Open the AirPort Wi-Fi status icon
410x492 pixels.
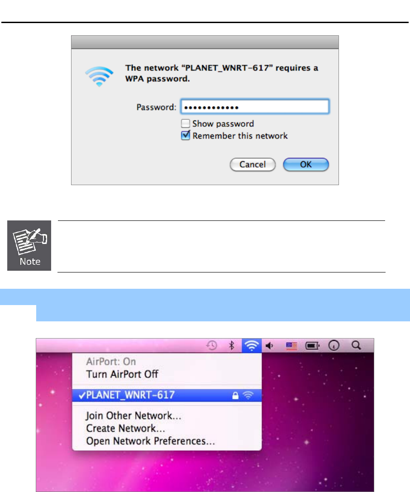coord(252,345)
